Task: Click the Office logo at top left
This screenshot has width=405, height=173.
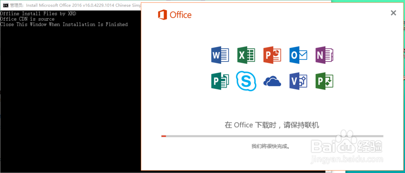Action: point(175,15)
